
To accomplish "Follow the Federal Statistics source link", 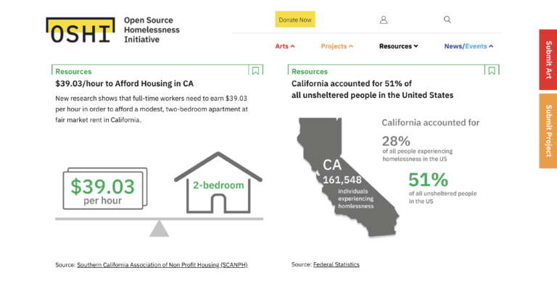I will point(336,265).
